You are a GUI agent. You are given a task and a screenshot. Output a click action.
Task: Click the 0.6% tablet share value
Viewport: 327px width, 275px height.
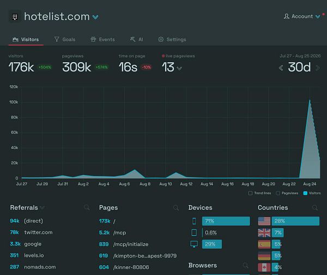[x=211, y=233]
